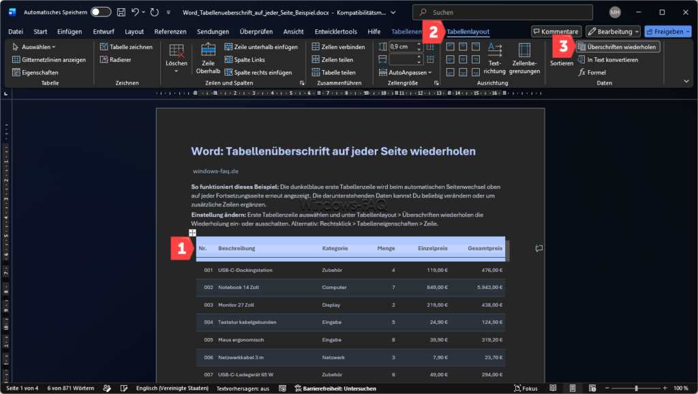Switch to the Entwurf tab
This screenshot has width=698, height=394.
click(x=104, y=31)
